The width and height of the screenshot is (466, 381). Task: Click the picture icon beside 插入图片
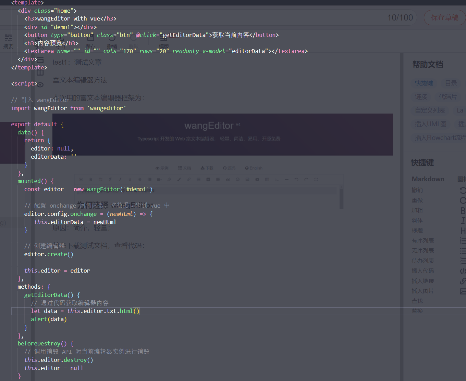463,291
